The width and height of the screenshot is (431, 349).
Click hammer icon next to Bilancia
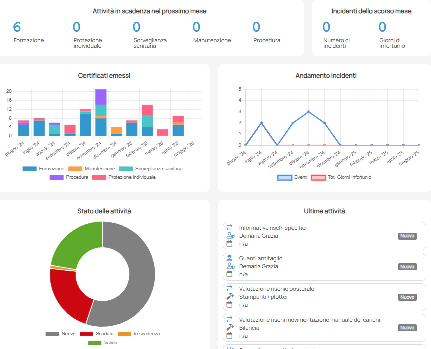pos(230,327)
